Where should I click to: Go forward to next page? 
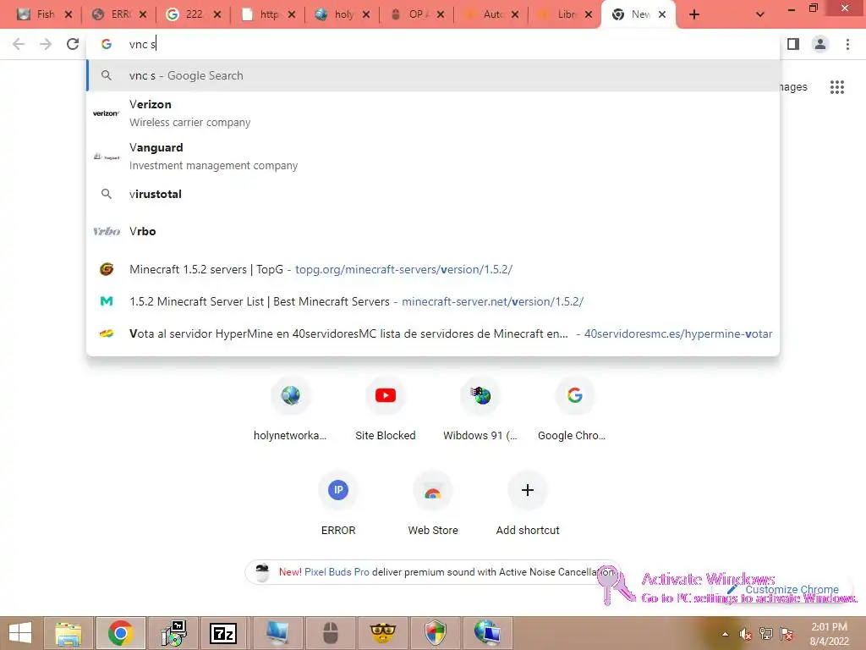pyautogui.click(x=46, y=44)
